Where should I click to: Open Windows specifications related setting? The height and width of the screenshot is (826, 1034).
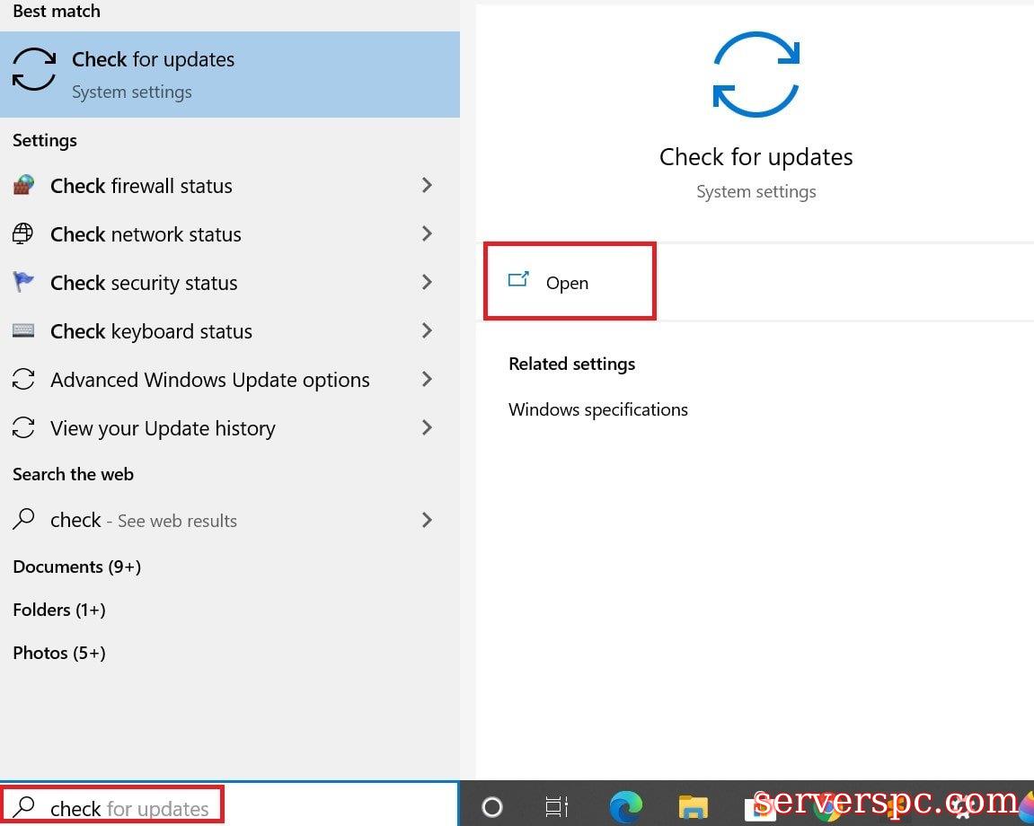click(x=598, y=409)
